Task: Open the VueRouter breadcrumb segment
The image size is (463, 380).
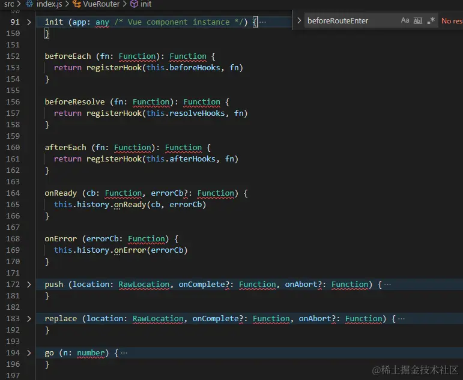Action: [101, 4]
